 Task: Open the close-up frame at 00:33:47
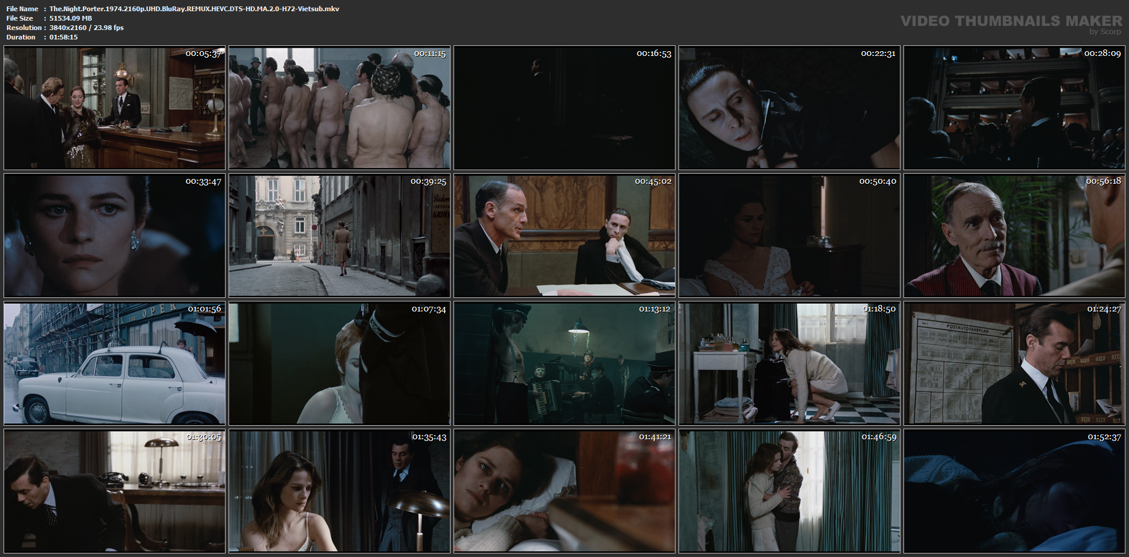115,236
